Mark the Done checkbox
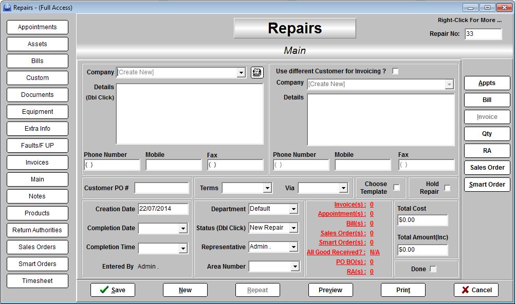The width and height of the screenshot is (515, 304). (x=433, y=269)
